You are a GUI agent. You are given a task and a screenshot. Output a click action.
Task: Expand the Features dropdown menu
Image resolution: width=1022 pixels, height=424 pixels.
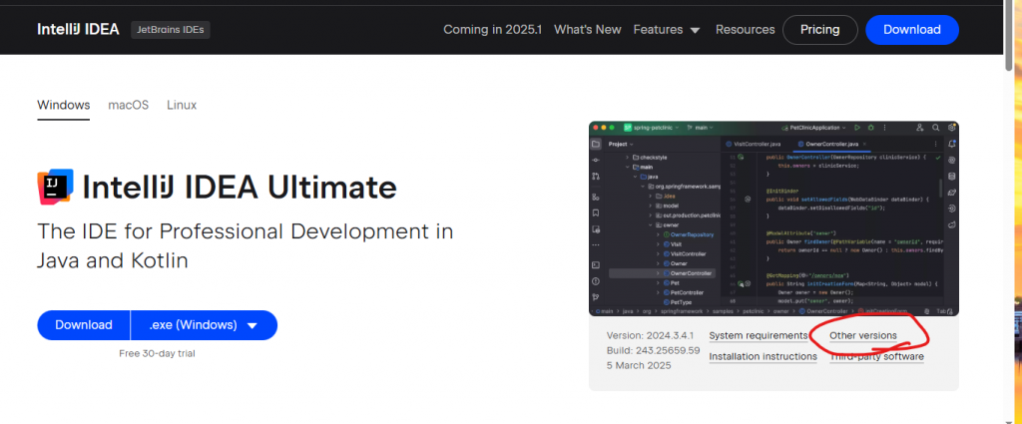666,29
